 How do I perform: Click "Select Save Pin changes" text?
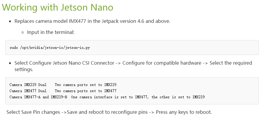coord(33,112)
